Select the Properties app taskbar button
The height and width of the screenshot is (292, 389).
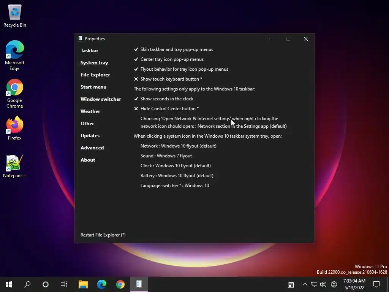[139, 284]
